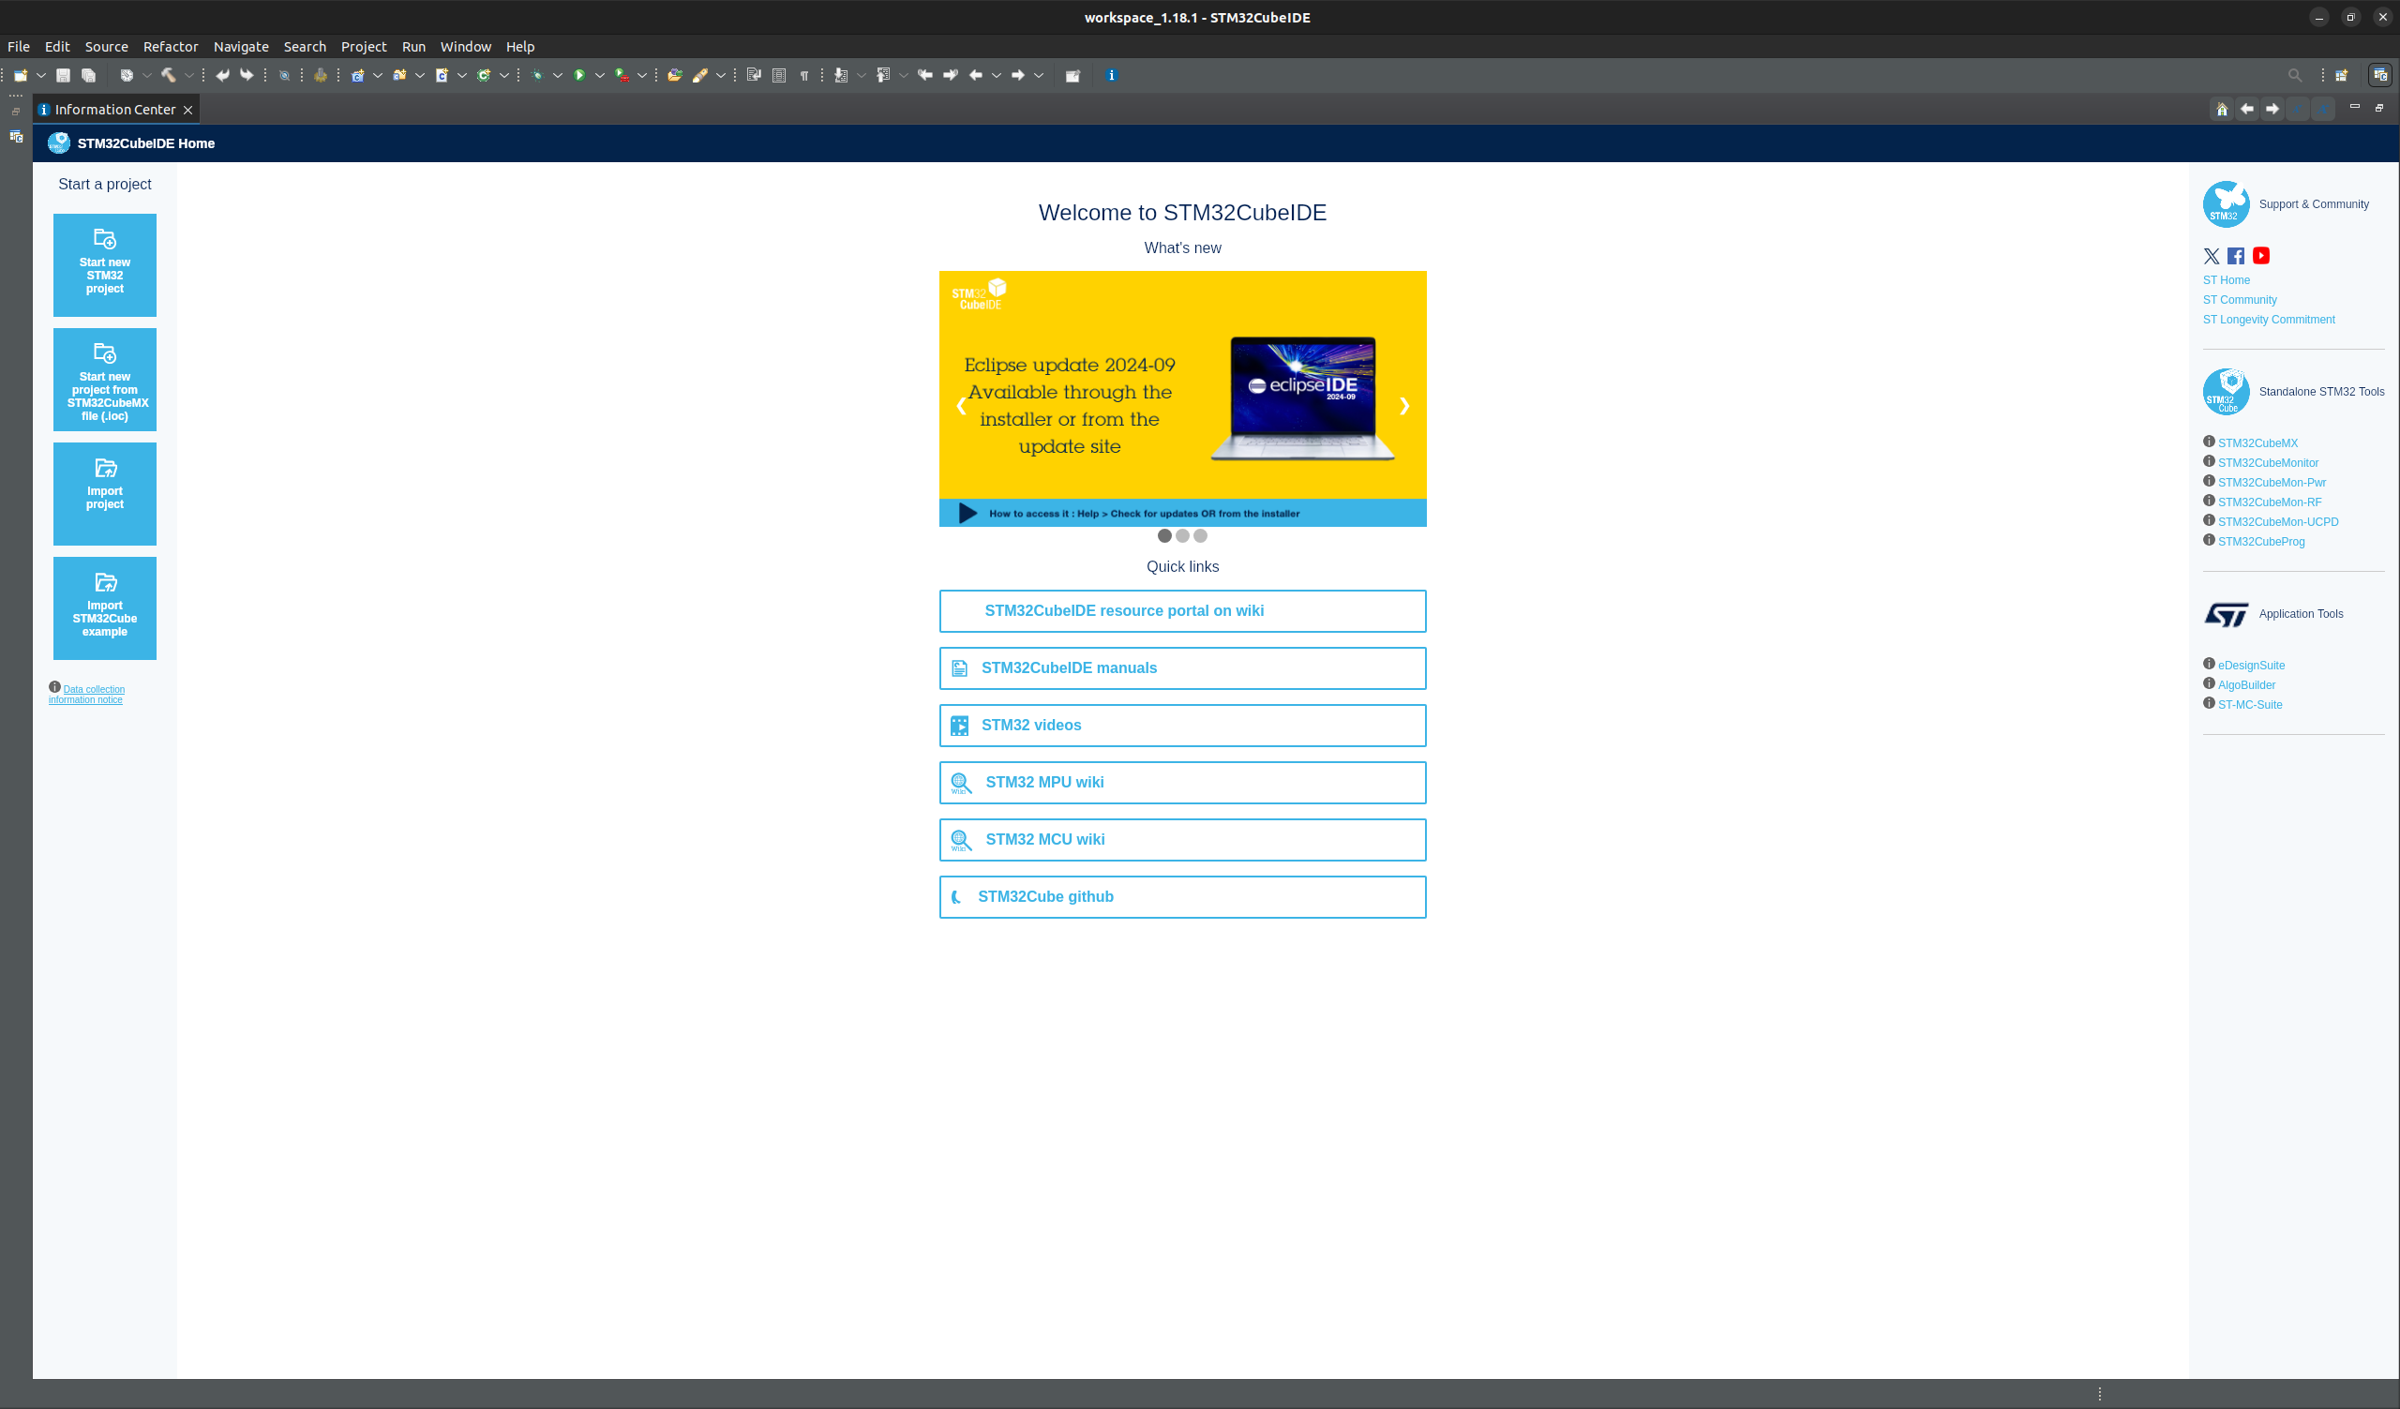This screenshot has width=2400, height=1409.
Task: Activate the C/C++ perspective button
Action: [2380, 75]
